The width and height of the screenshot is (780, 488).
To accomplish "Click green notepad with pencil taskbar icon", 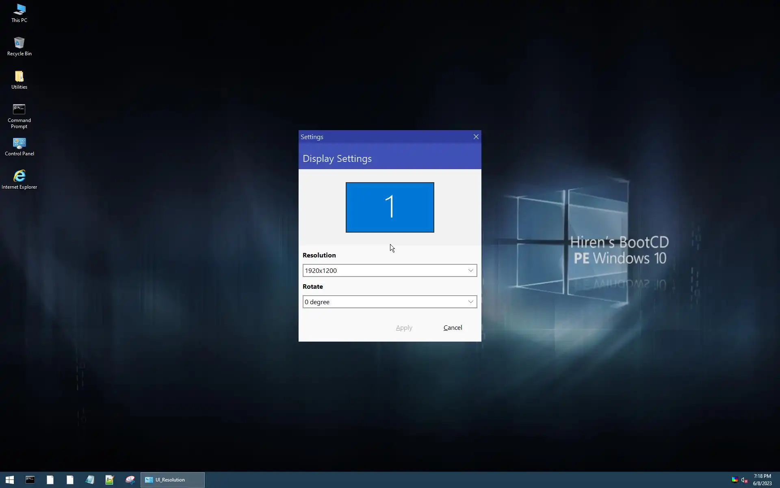I will (110, 480).
